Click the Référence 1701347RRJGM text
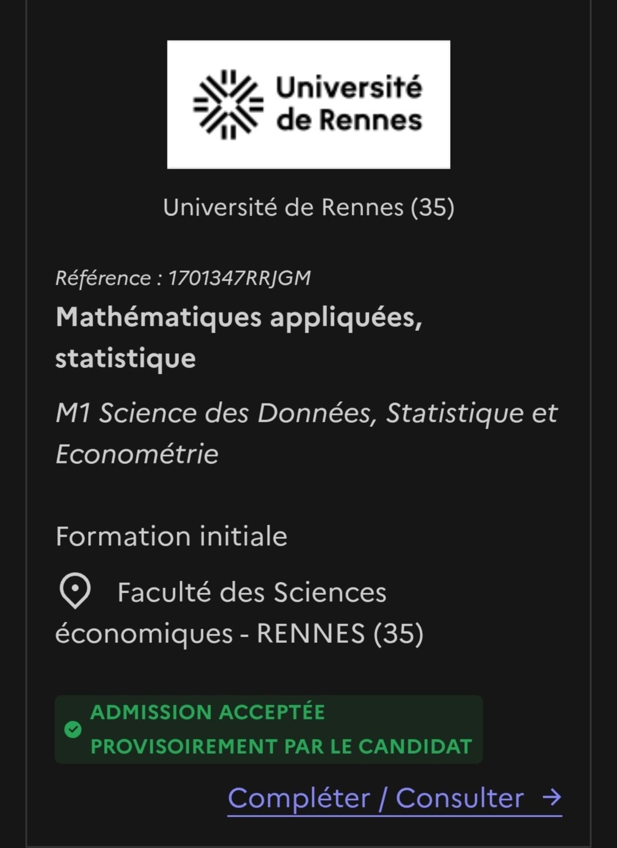The height and width of the screenshot is (848, 617). pyautogui.click(x=183, y=278)
